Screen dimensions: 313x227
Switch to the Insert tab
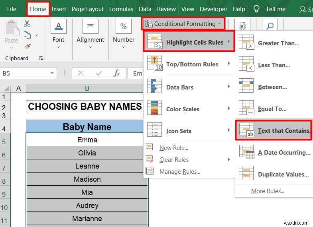tap(59, 9)
